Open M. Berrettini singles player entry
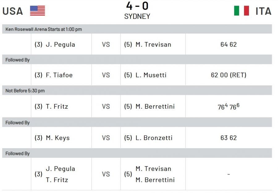The width and height of the screenshot is (278, 193). tap(155, 107)
